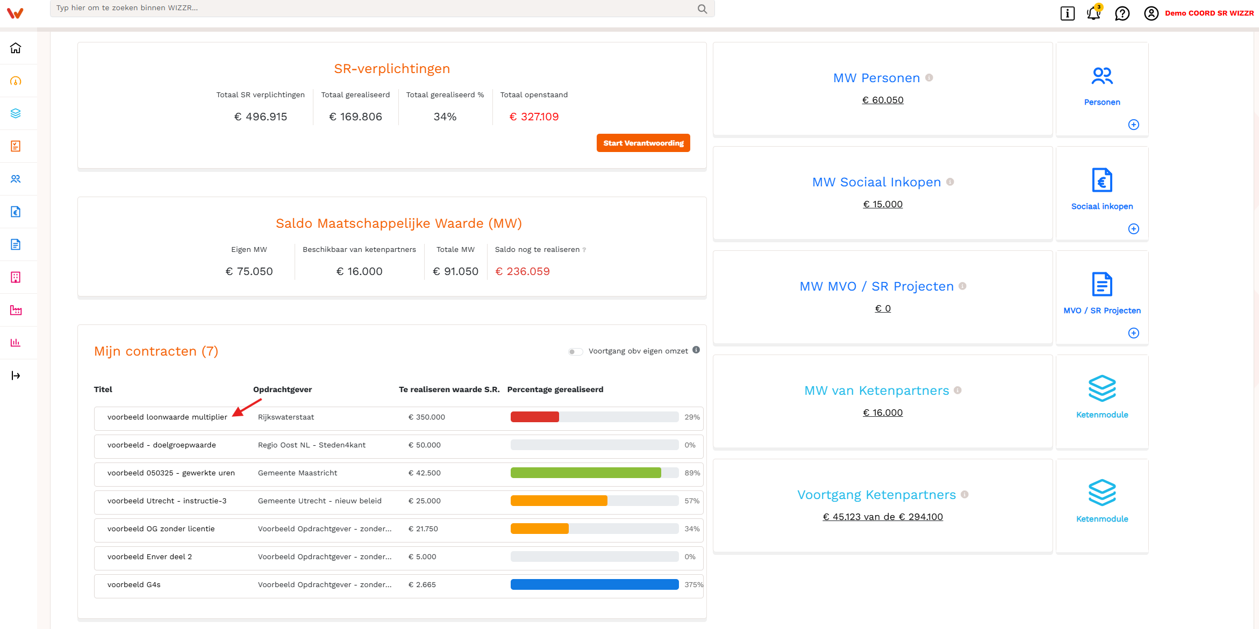This screenshot has width=1259, height=629.
Task: Open the dashboard gauge icon in sidebar
Action: 16,81
